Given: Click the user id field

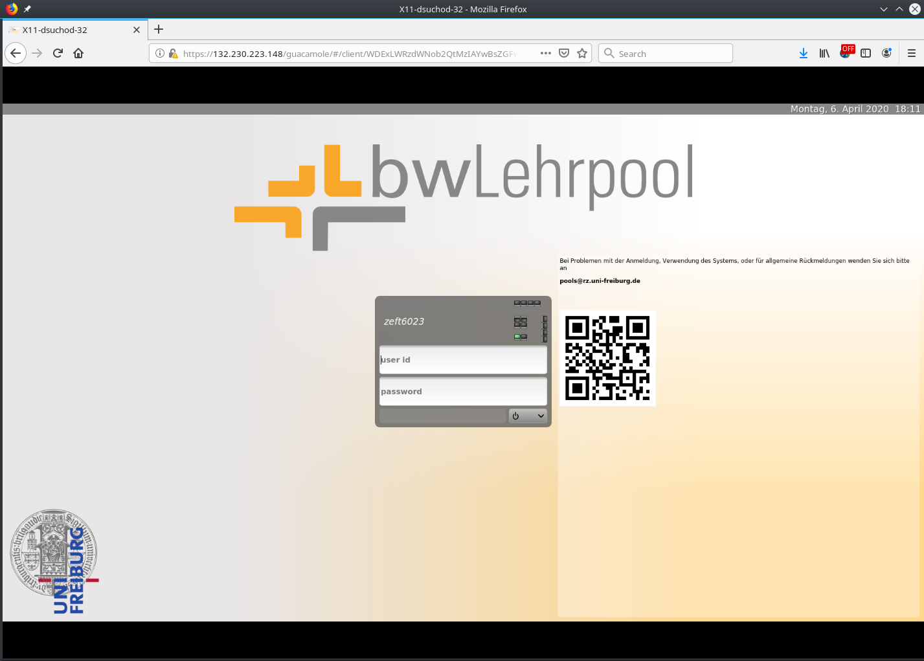Looking at the screenshot, I should tap(463, 360).
